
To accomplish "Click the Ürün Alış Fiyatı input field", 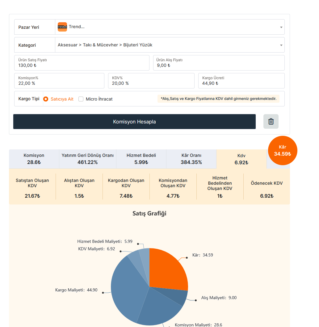I will coord(219,63).
